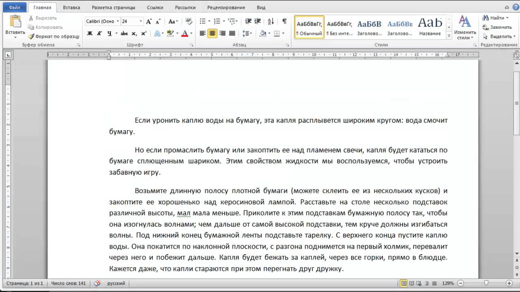Expand the styles gallery More arrow
This screenshot has height=292, width=520.
pyautogui.click(x=449, y=36)
